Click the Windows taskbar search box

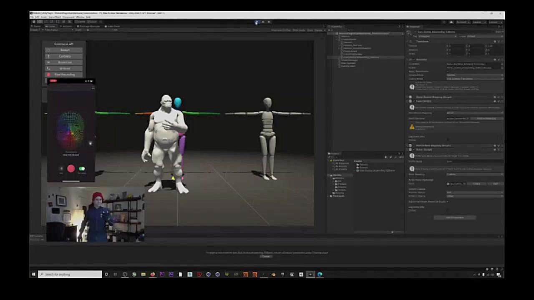[70, 274]
